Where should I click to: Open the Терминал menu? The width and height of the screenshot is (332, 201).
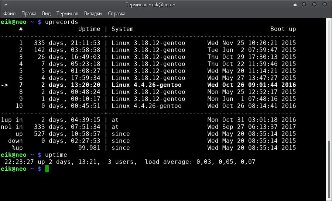[67, 14]
